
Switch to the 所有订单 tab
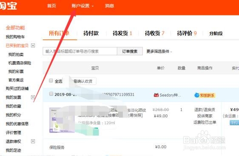click(x=59, y=33)
